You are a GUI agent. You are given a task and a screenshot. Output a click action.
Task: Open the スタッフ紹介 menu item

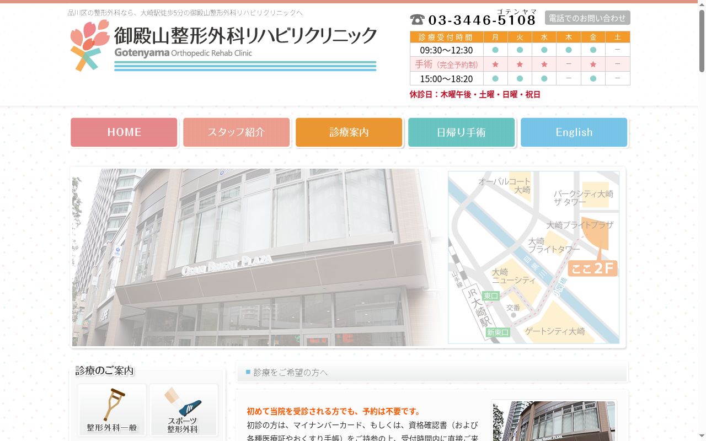pos(237,132)
